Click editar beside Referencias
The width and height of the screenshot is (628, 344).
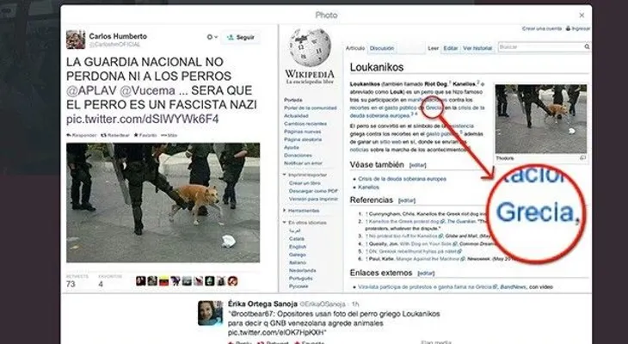point(407,200)
